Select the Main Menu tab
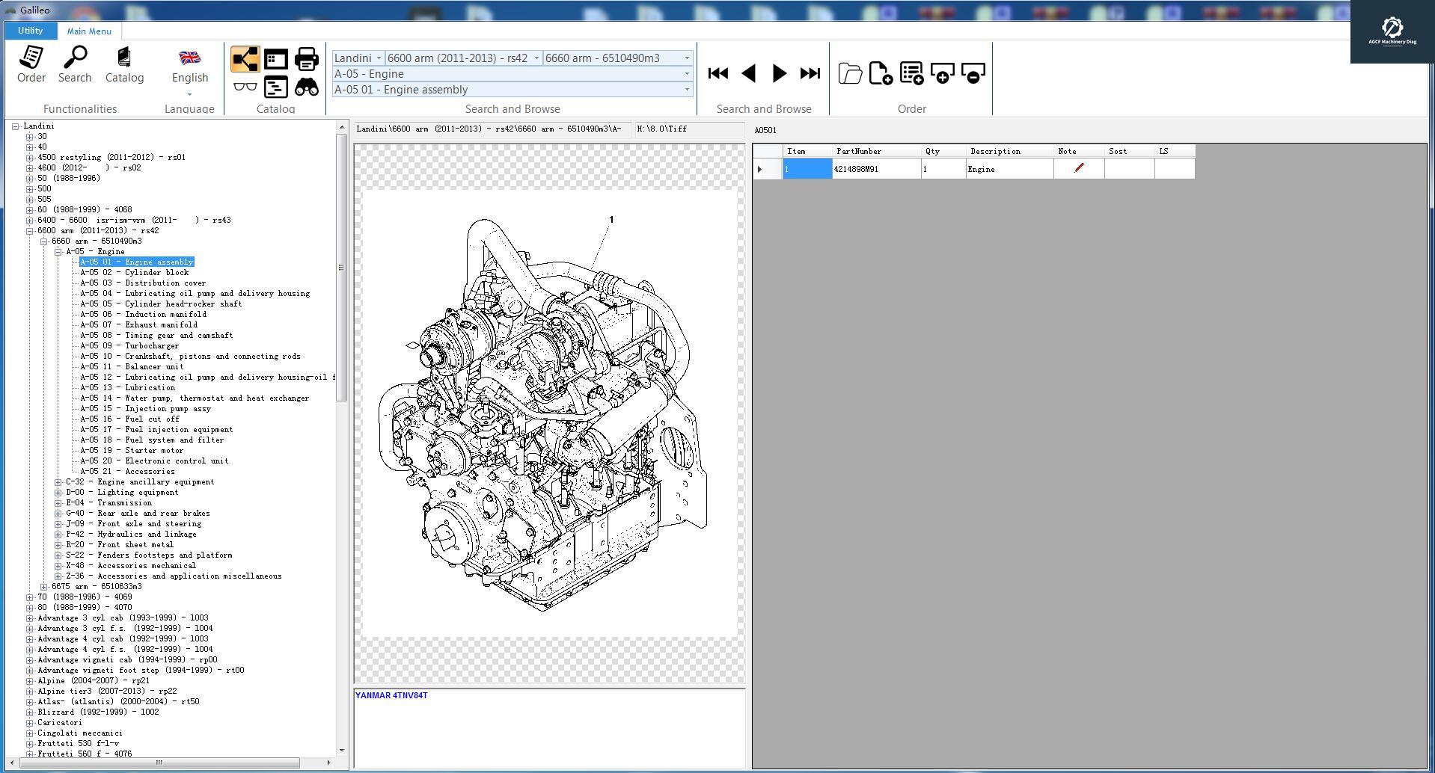 (88, 31)
